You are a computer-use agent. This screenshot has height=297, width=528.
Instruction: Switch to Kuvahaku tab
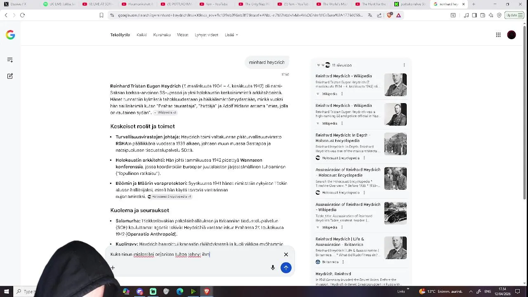click(162, 35)
